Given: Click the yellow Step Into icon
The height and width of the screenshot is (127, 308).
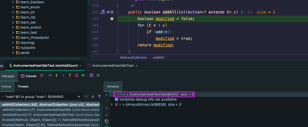Looking at the screenshot, I should [57, 76].
